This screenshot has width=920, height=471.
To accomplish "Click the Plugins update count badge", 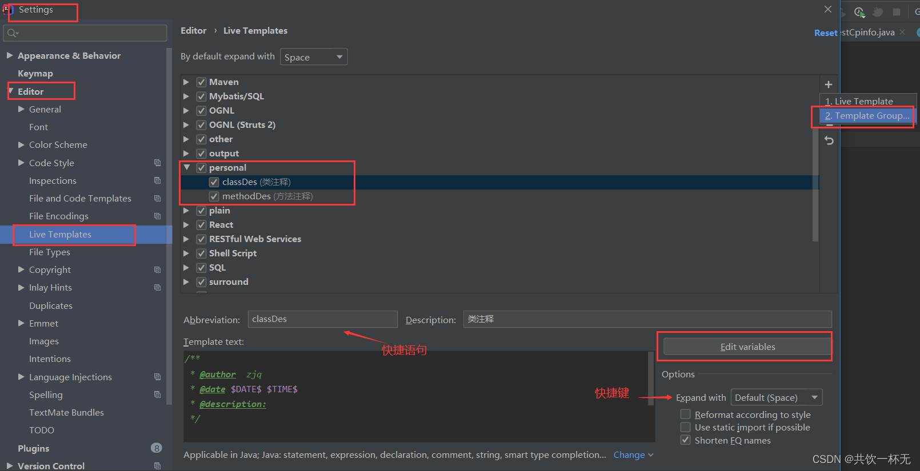I will click(x=157, y=448).
